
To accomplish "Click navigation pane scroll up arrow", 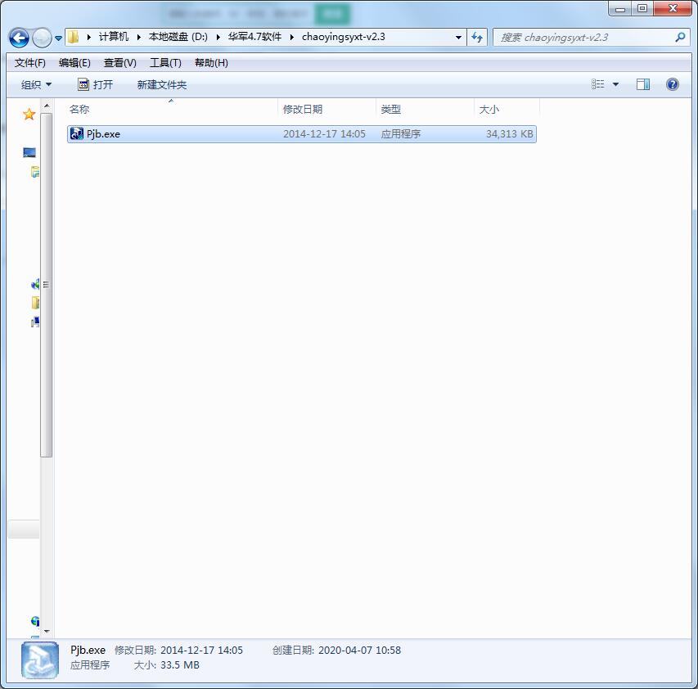I will click(47, 106).
